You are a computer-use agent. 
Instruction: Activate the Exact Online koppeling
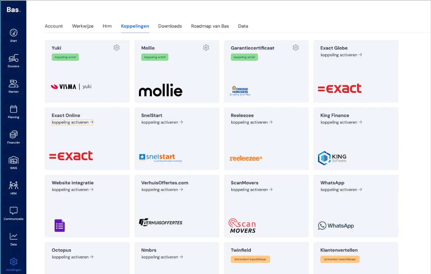tap(73, 122)
